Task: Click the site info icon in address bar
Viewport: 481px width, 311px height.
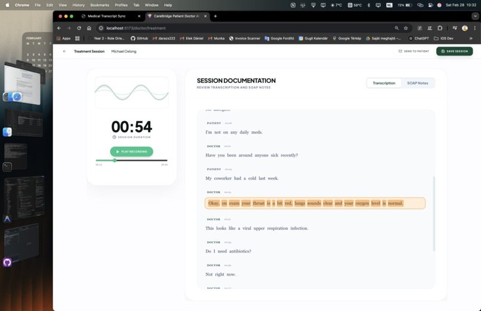Action: [101, 28]
